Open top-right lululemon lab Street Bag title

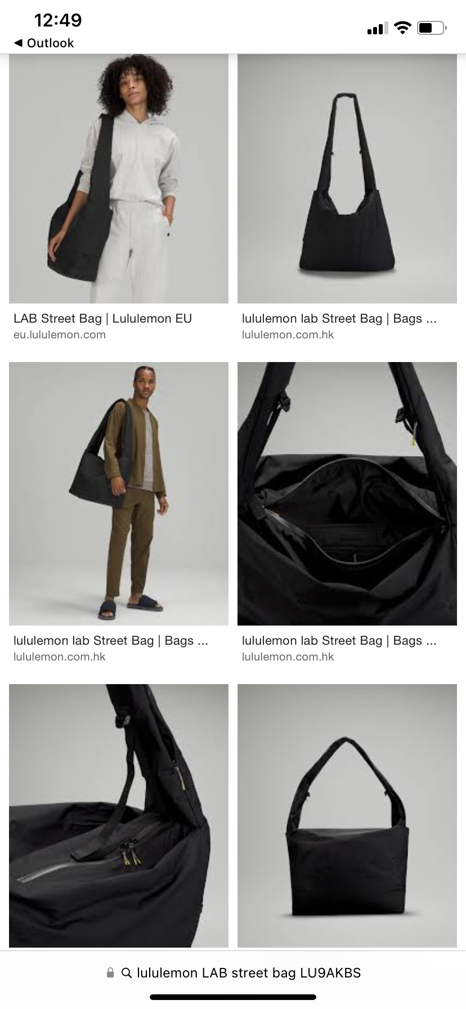339,318
